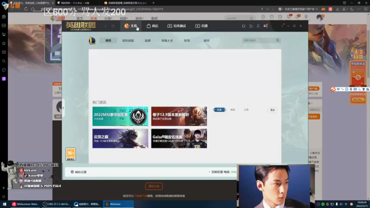Screen dimensions: 370x208
Task: Open the 2022MSI季中冠军赛 news card
Action: click(x=120, y=116)
